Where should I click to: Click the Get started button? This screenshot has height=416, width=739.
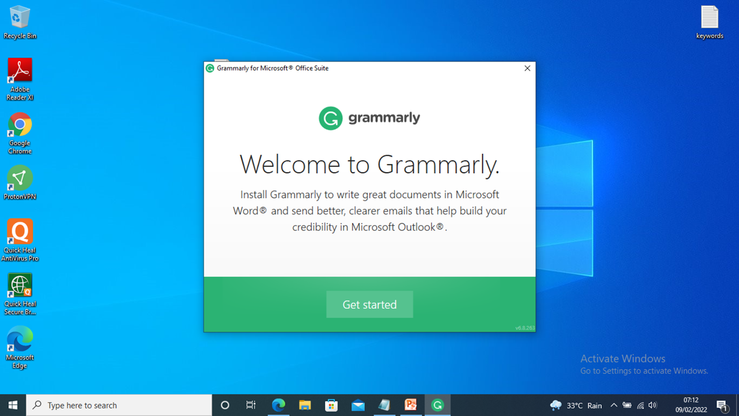click(369, 305)
